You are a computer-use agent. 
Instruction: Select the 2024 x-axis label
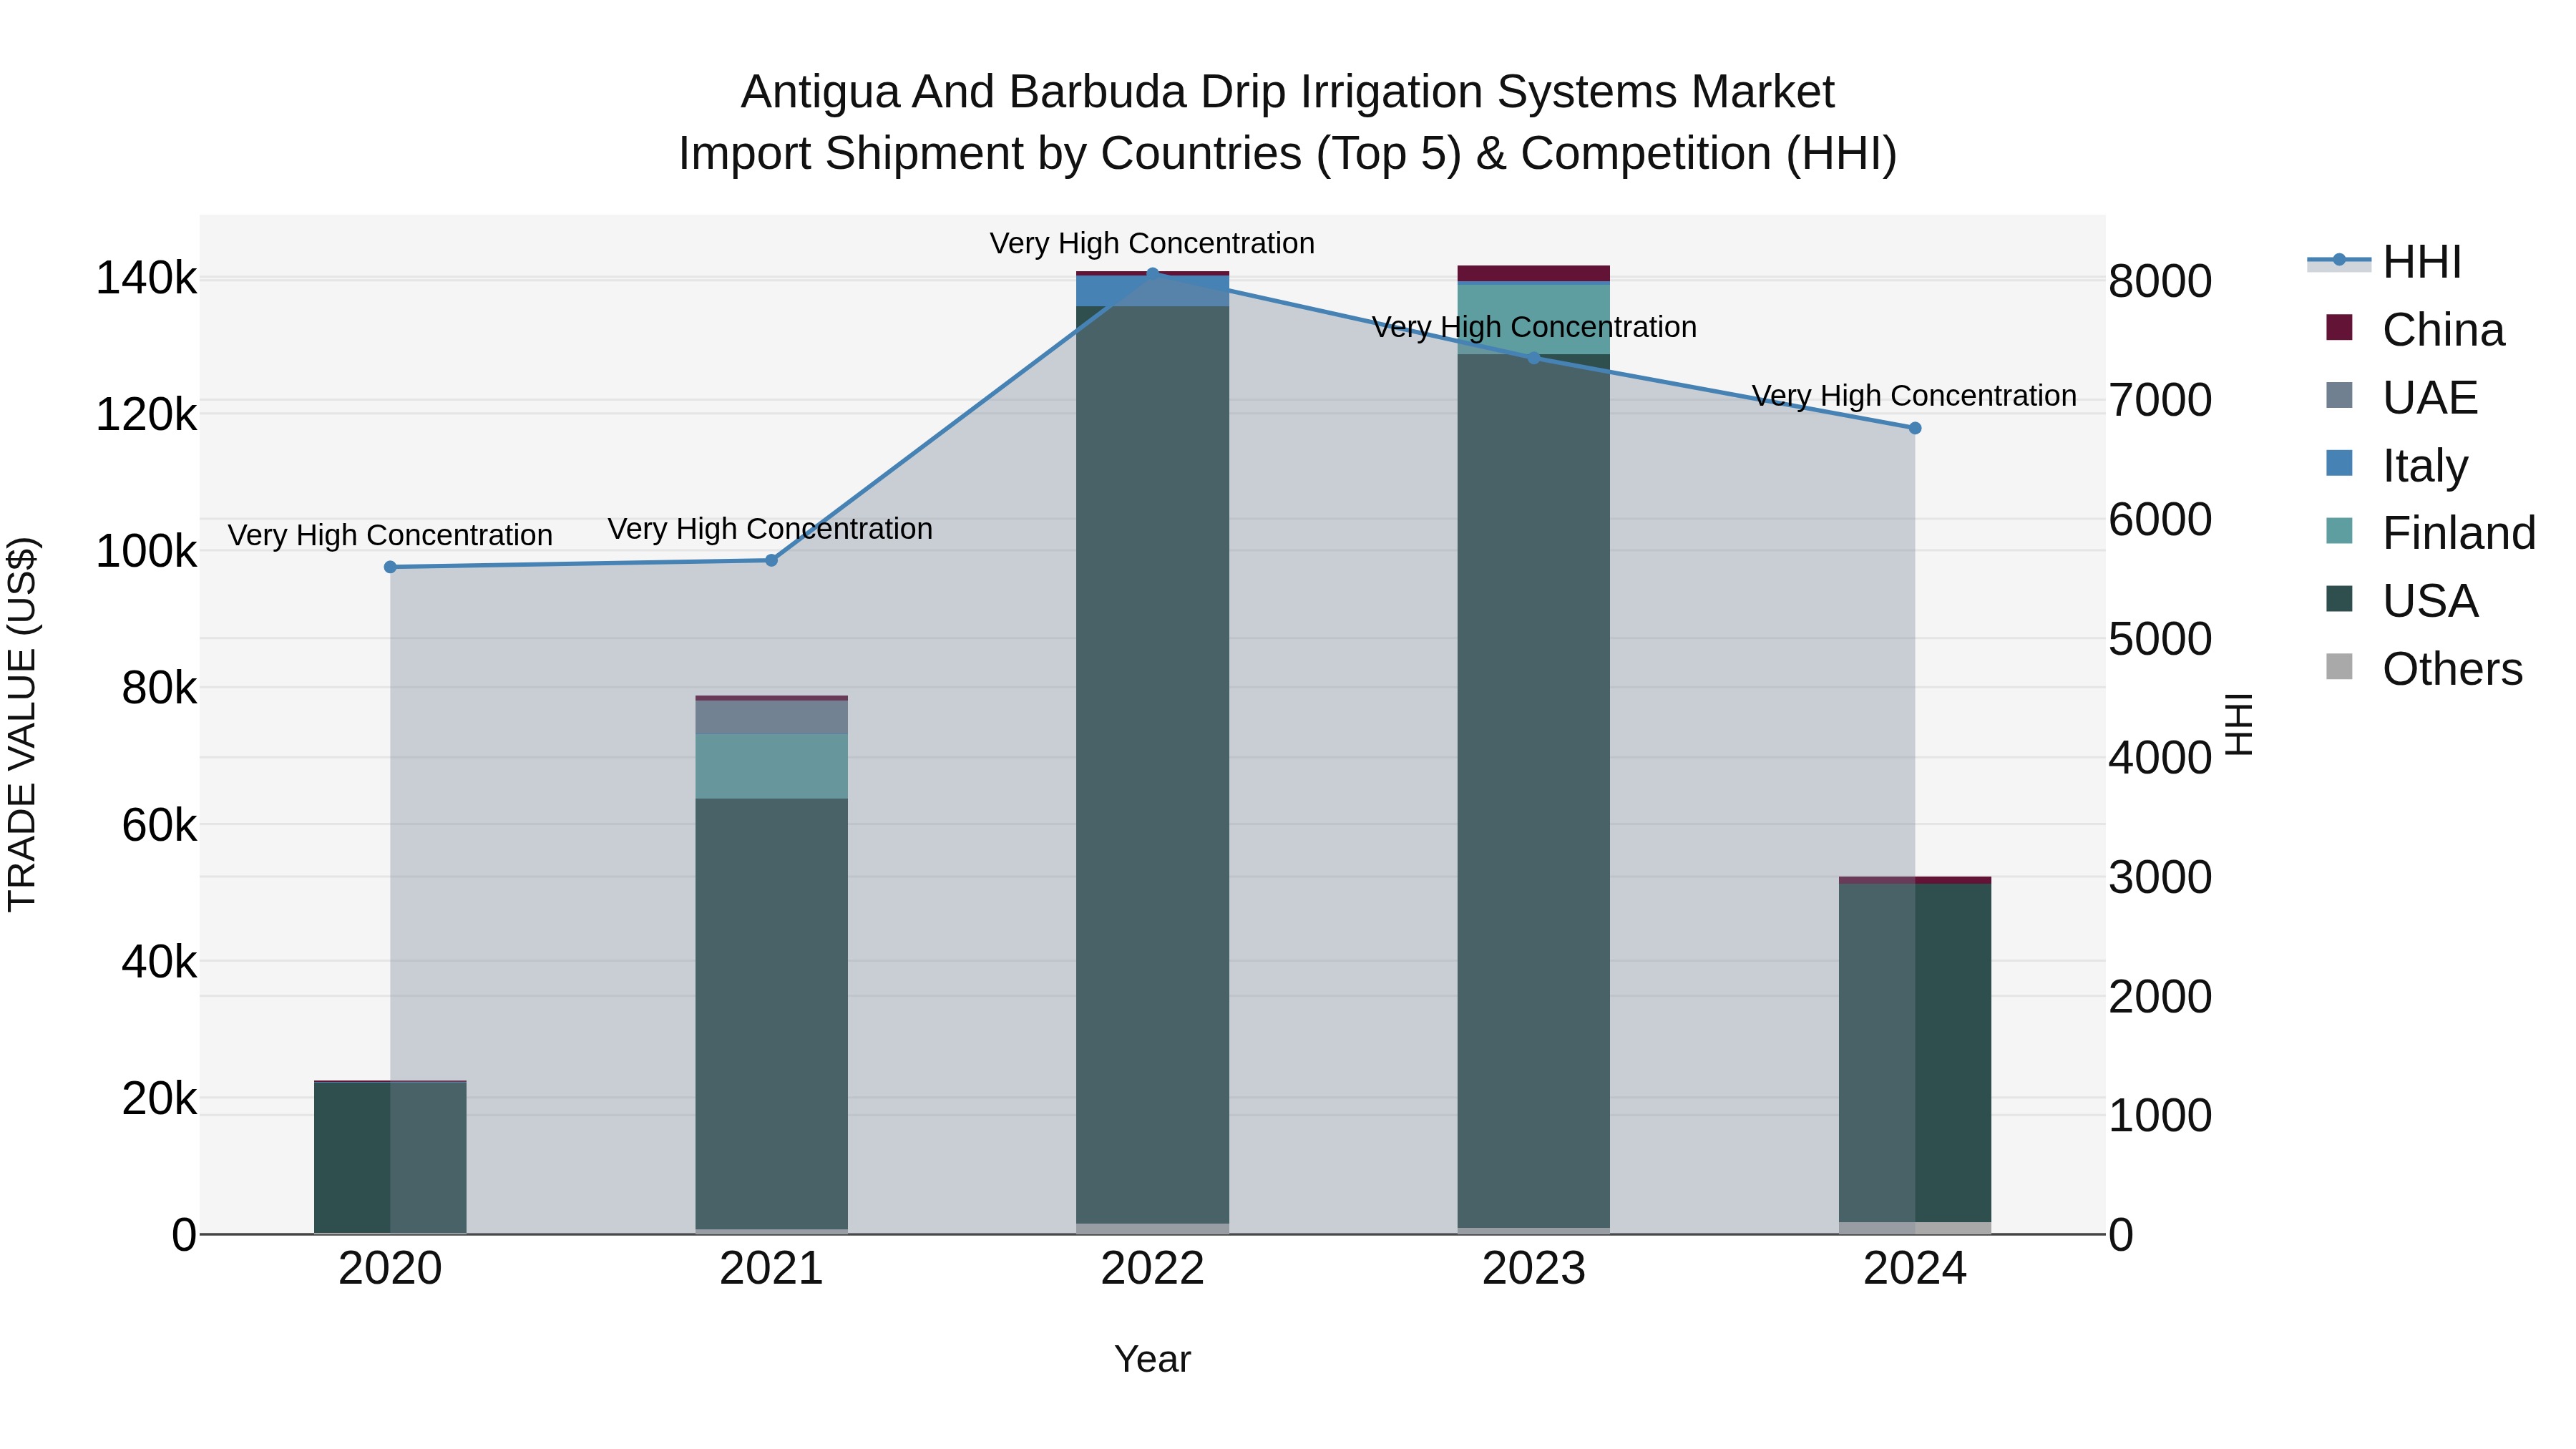tap(1915, 1269)
